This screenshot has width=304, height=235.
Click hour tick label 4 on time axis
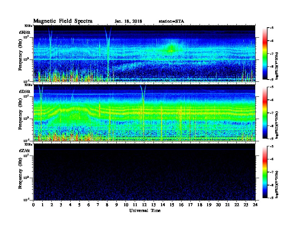tap(70, 205)
